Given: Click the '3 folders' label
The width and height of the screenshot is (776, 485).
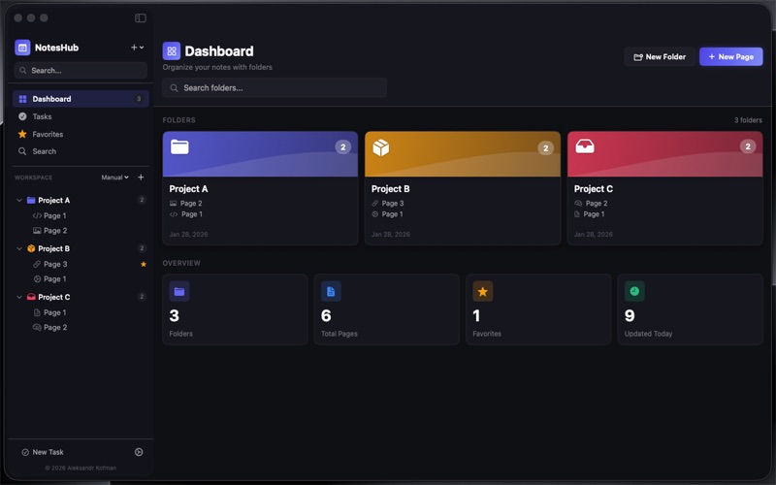Looking at the screenshot, I should (x=748, y=120).
